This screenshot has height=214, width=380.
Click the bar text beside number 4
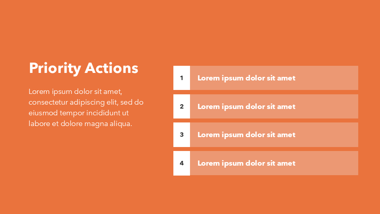pyautogui.click(x=246, y=163)
